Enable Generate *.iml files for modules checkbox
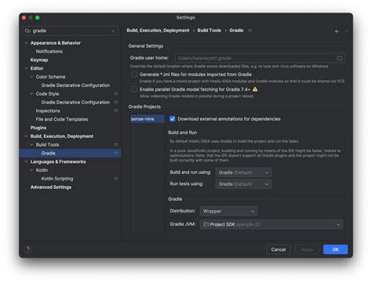372x283 pixels. click(134, 74)
